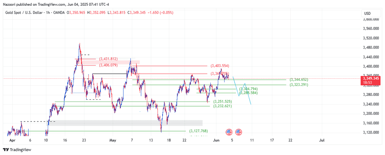Click the May label on the time axis
The width and height of the screenshot is (385, 155).
point(112,140)
